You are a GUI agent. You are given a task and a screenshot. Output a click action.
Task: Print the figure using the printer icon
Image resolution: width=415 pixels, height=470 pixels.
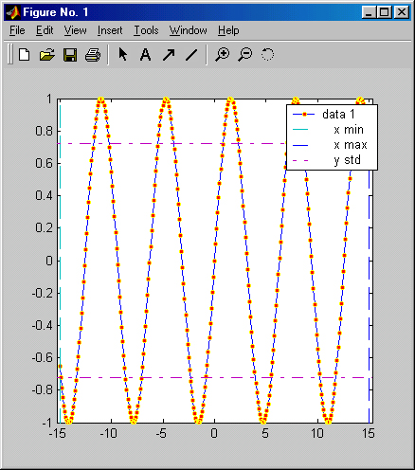coord(93,55)
